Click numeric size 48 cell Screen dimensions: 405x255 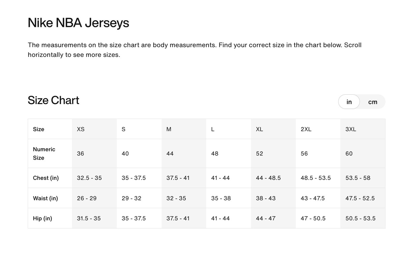click(x=215, y=154)
